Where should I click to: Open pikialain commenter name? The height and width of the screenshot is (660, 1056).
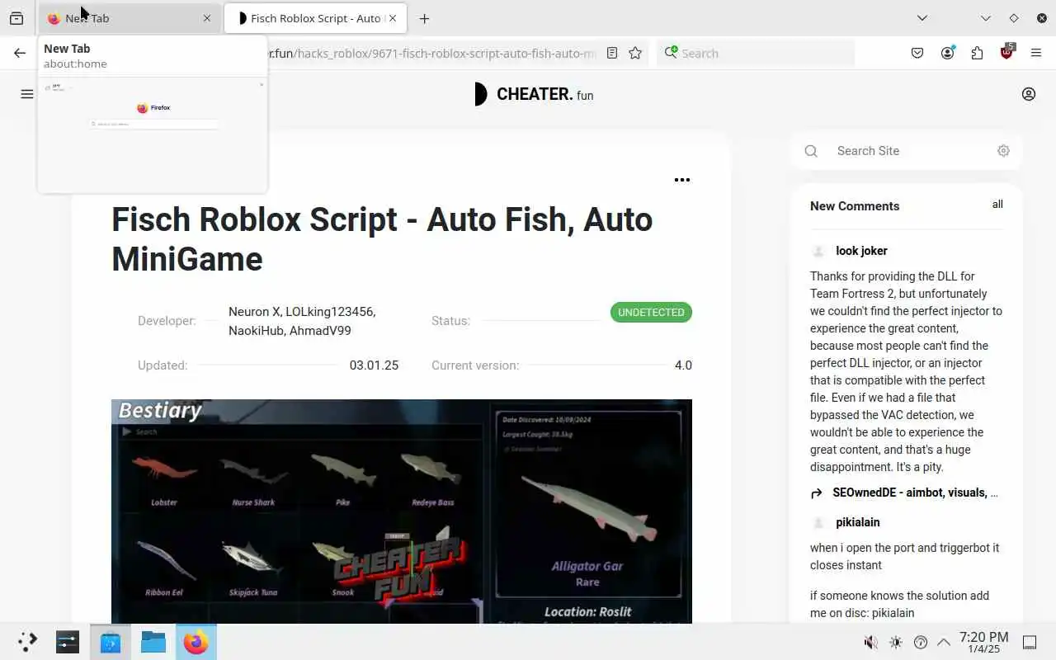click(858, 522)
